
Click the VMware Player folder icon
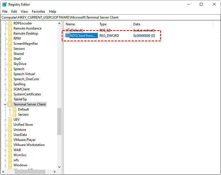click(10, 140)
